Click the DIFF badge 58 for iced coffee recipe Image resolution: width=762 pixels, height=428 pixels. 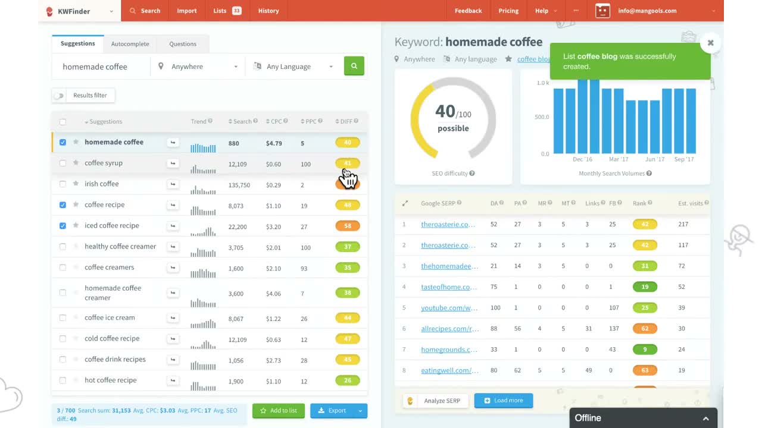[x=348, y=226]
